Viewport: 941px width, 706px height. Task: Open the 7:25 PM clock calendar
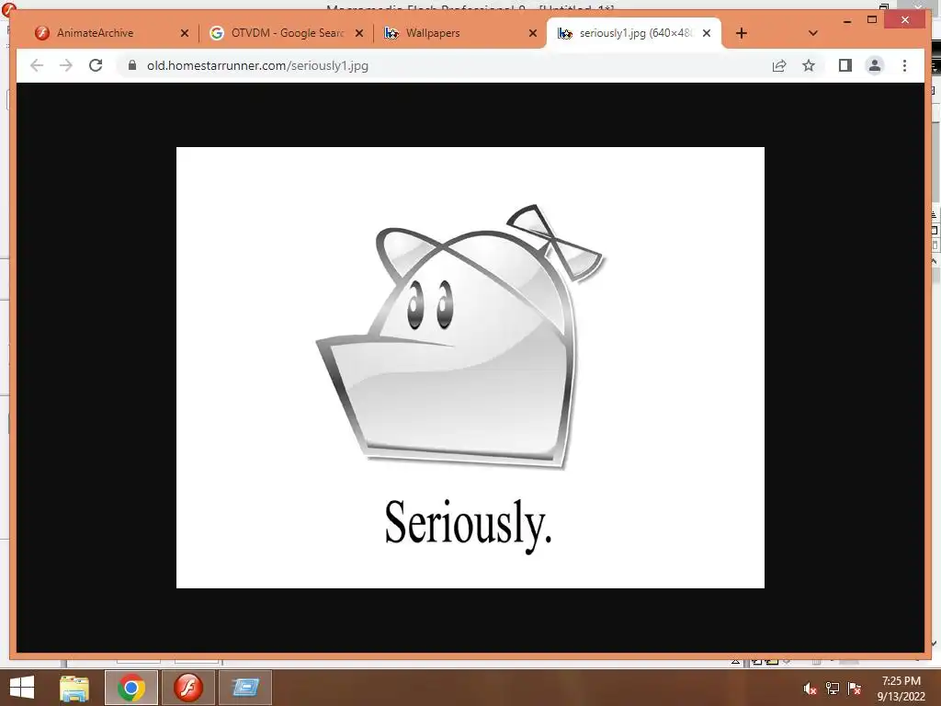pos(901,689)
